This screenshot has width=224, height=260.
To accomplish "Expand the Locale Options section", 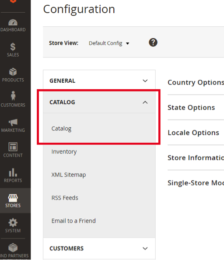I will pyautogui.click(x=193, y=133).
